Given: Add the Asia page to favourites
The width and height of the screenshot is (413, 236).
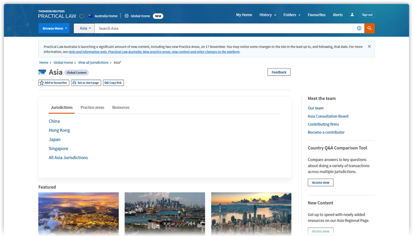Looking at the screenshot, I should click(x=53, y=83).
